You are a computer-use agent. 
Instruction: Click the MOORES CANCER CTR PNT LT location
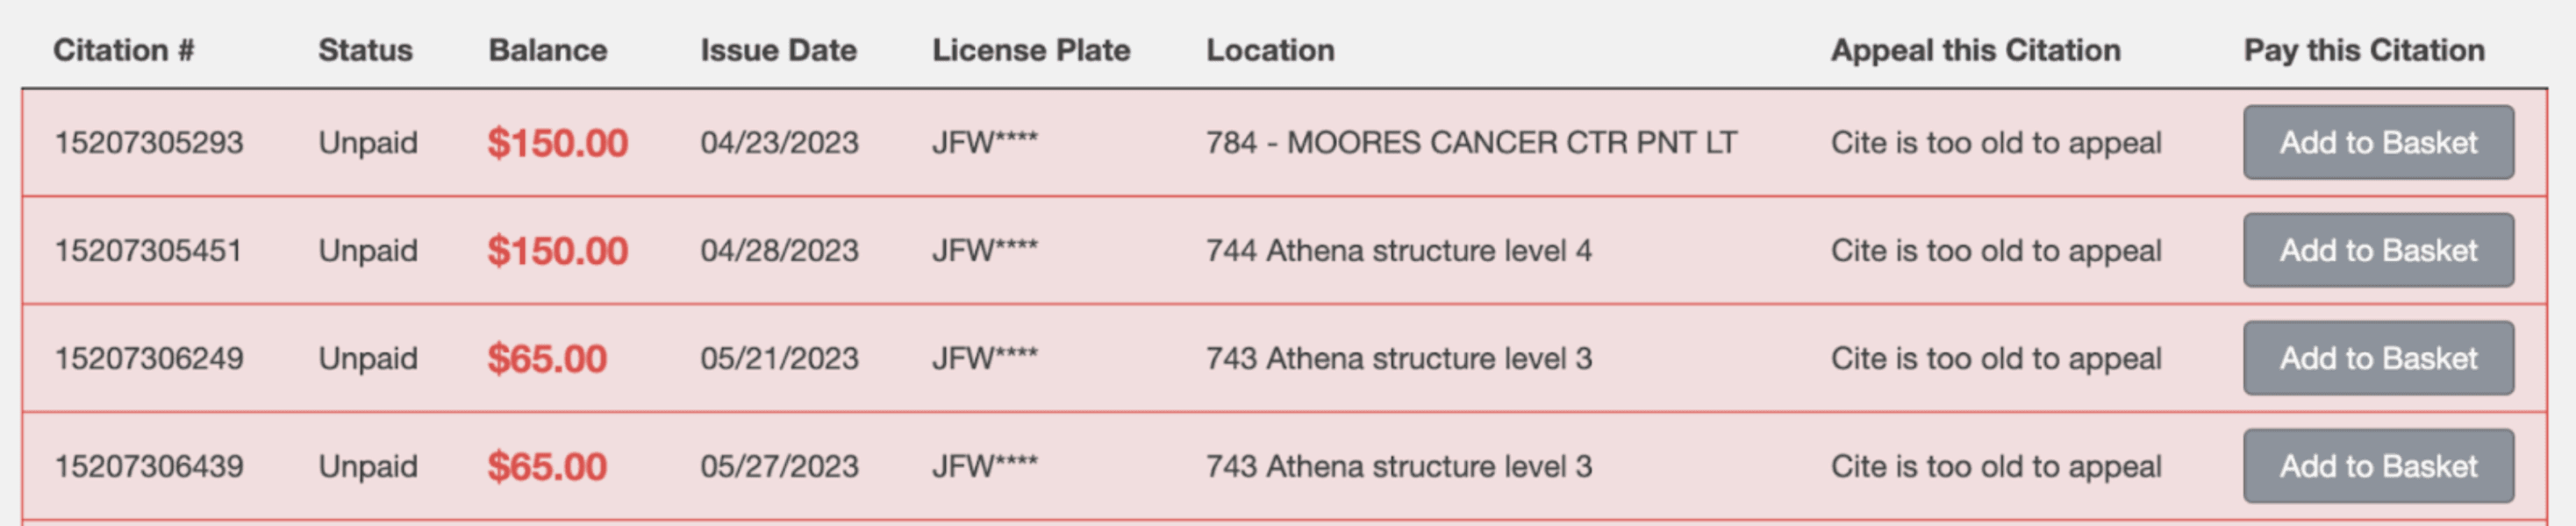click(1472, 143)
